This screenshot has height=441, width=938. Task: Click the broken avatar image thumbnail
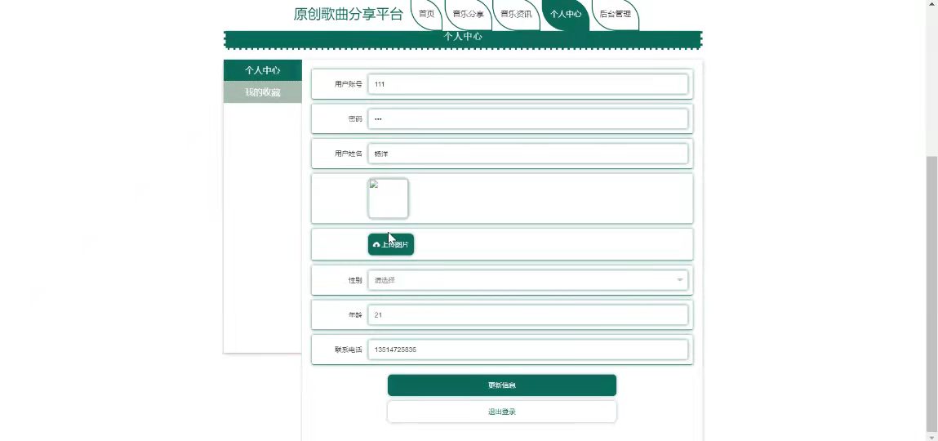click(389, 198)
